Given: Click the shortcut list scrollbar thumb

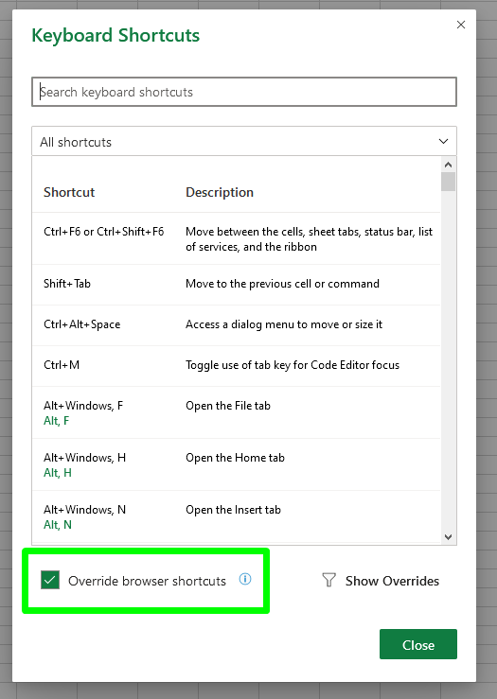Looking at the screenshot, I should pyautogui.click(x=449, y=182).
